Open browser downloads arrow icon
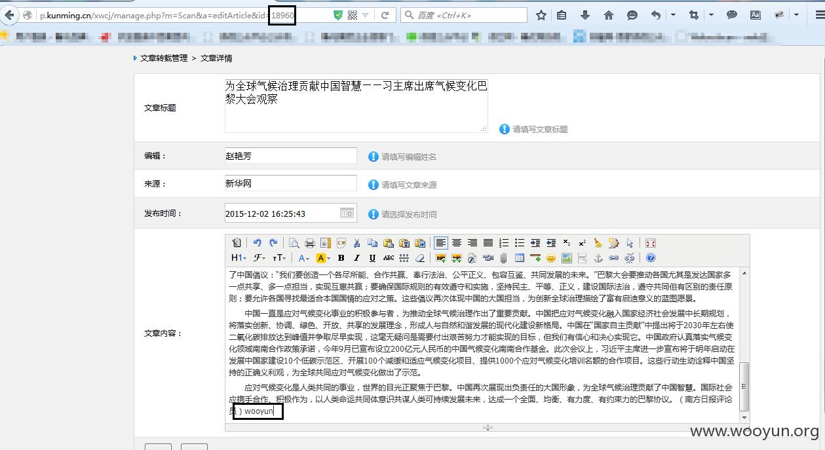Screen dimensions: 825x450 click(585, 14)
